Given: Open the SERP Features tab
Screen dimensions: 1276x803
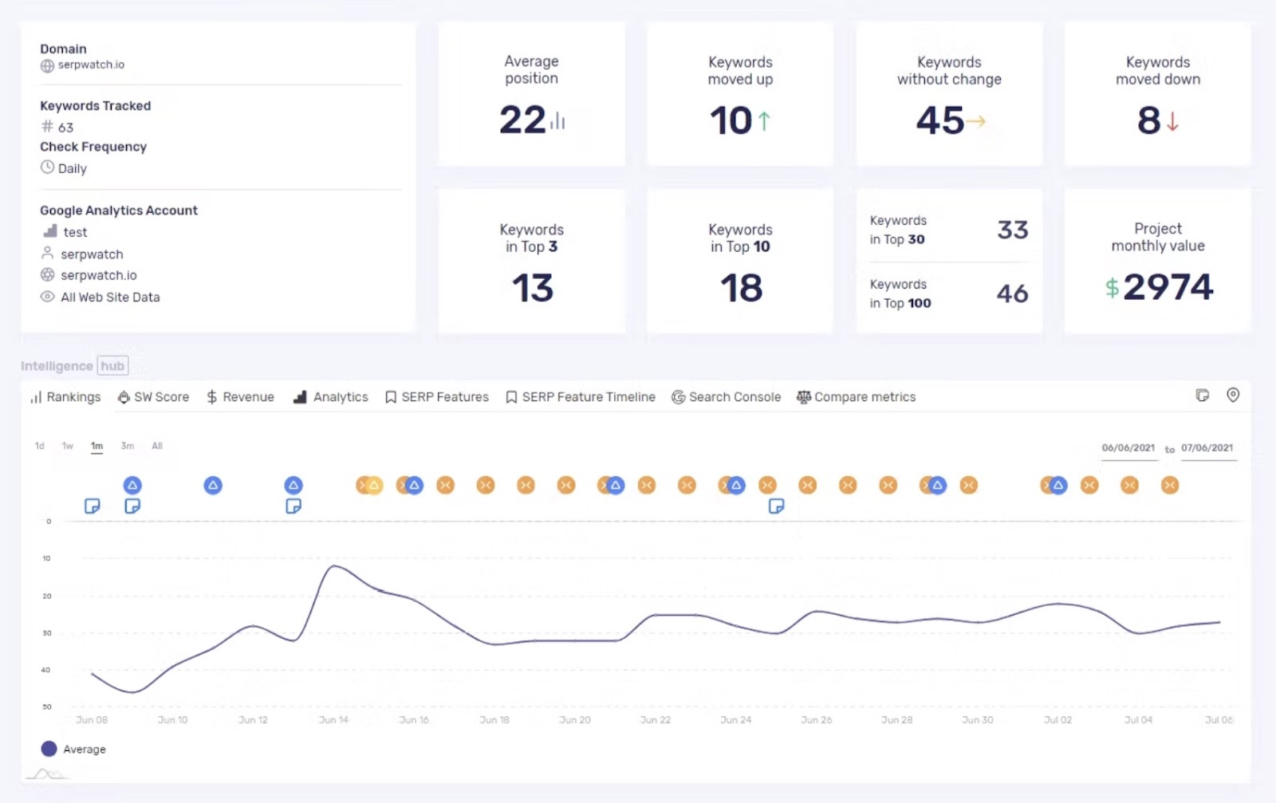Looking at the screenshot, I should click(x=437, y=397).
